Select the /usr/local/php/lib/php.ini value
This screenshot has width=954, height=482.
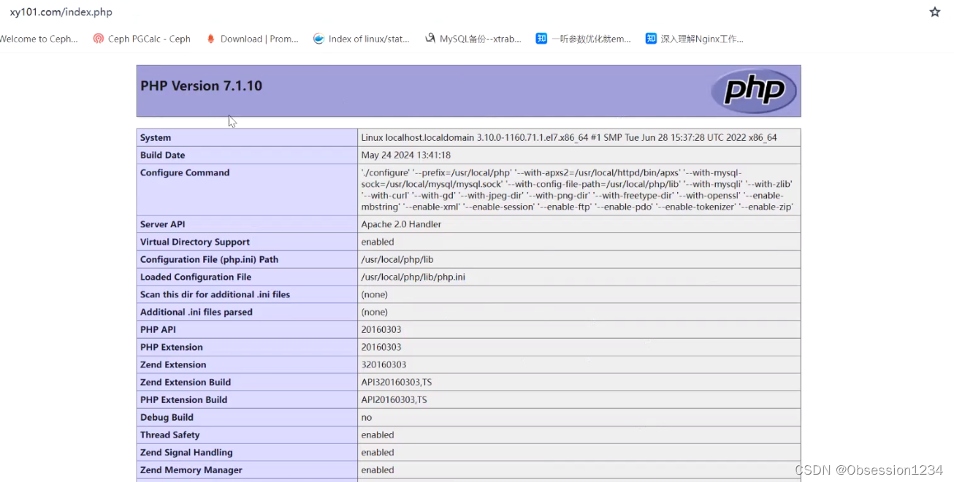413,277
